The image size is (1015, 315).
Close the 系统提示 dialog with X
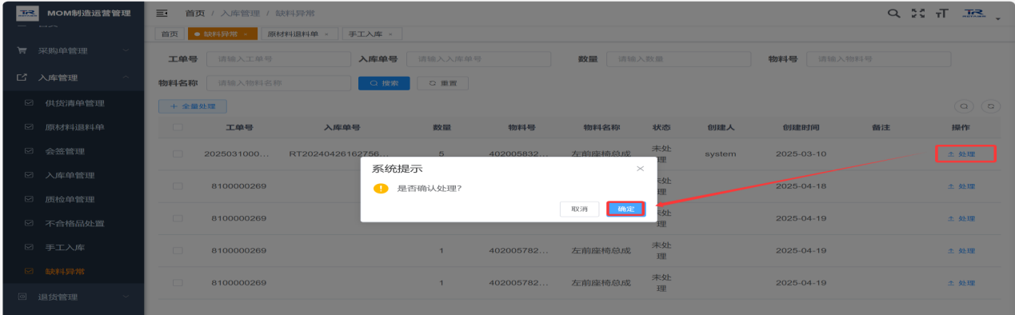(x=640, y=169)
